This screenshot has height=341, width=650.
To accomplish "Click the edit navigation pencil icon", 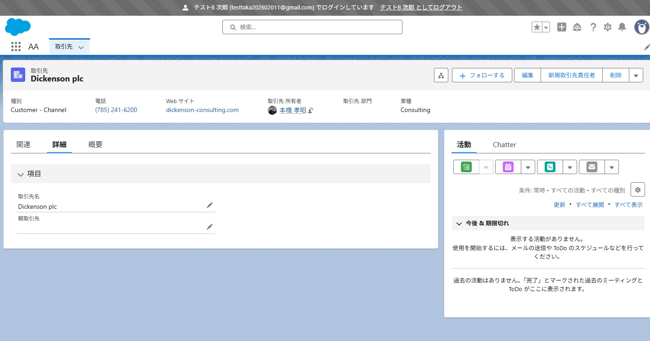I will tap(647, 47).
